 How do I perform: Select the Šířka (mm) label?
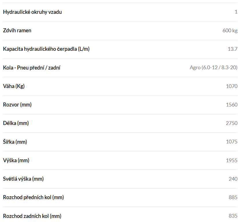pos(15,142)
